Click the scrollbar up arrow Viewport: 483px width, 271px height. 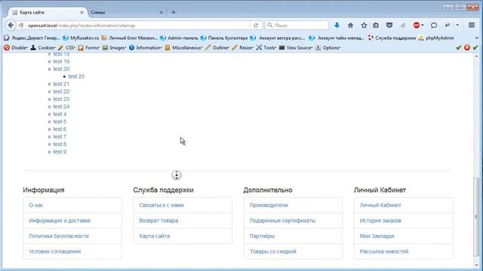pyautogui.click(x=476, y=56)
